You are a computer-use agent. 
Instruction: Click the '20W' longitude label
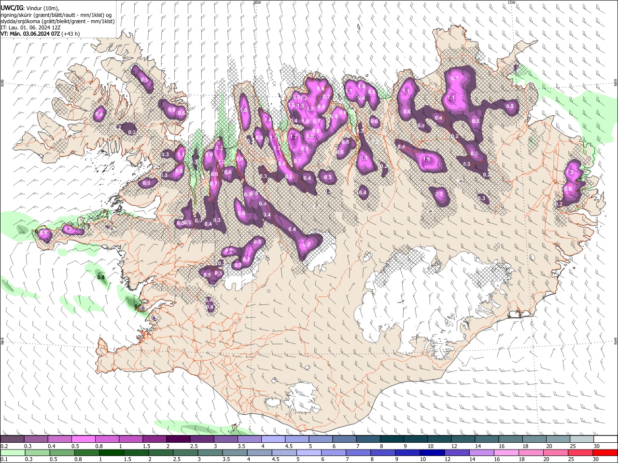[x=257, y=2]
